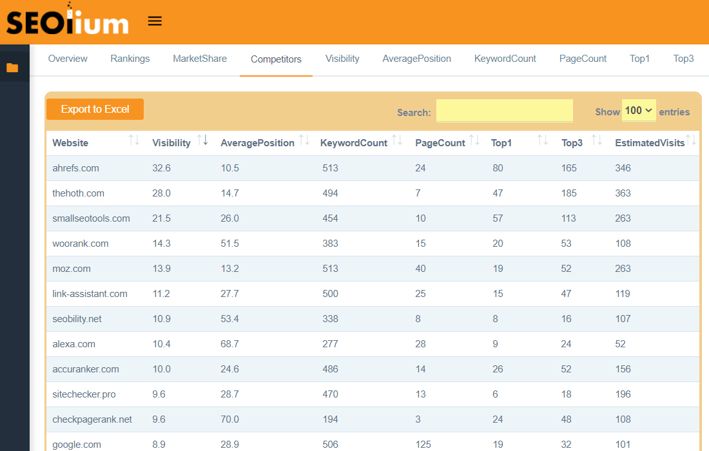Click the Website column header text
The width and height of the screenshot is (709, 451).
tap(70, 143)
